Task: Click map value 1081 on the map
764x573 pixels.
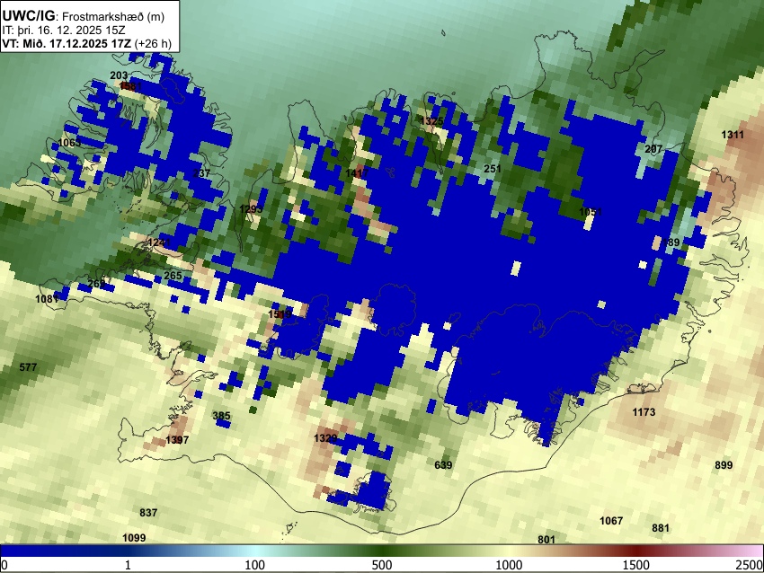Action: coord(47,299)
